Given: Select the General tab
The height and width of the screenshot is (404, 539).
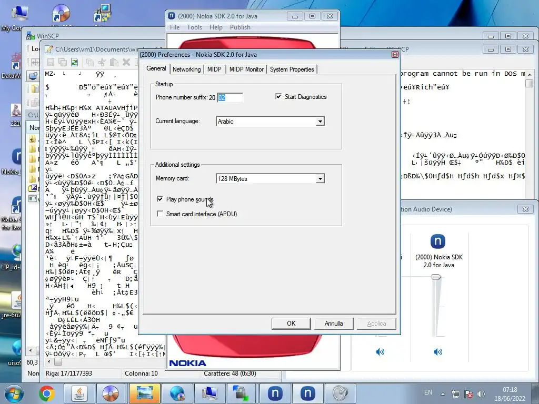Looking at the screenshot, I should (156, 68).
